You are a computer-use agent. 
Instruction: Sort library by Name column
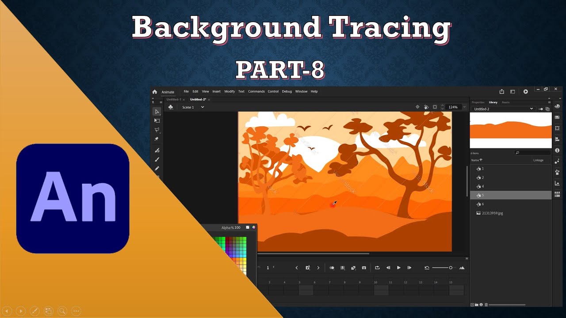coord(477,160)
